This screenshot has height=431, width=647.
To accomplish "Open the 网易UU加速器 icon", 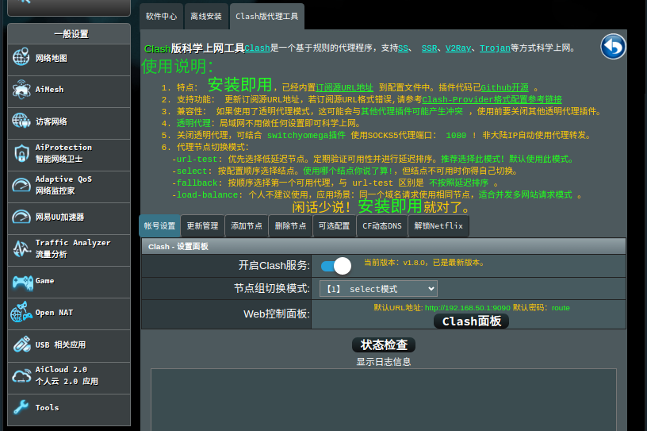I will click(21, 217).
